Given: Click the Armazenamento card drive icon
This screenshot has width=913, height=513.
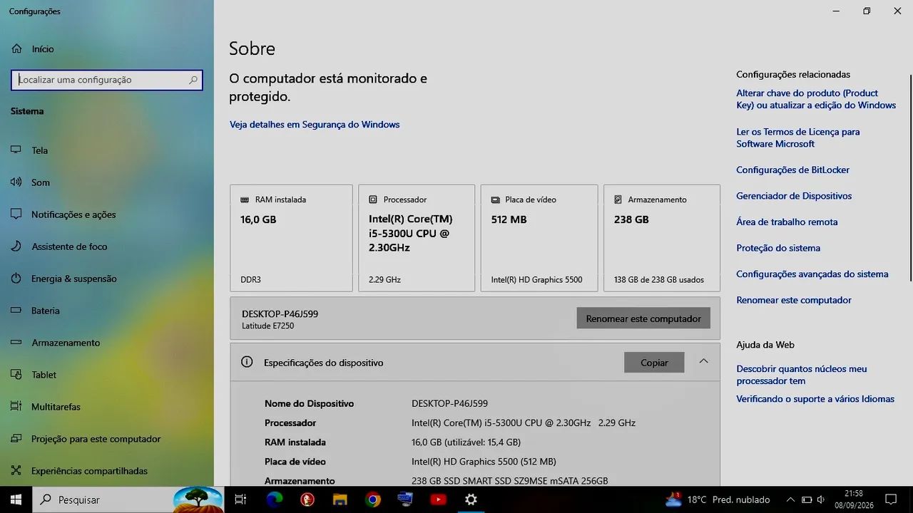Looking at the screenshot, I should click(618, 199).
